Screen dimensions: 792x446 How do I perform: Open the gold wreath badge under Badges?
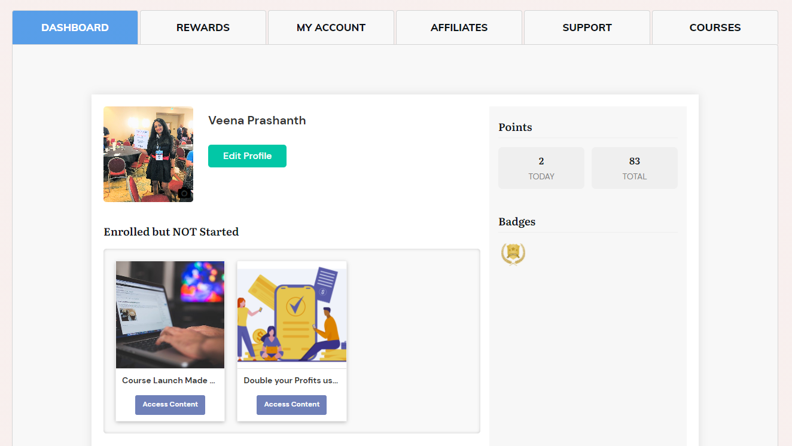click(513, 253)
